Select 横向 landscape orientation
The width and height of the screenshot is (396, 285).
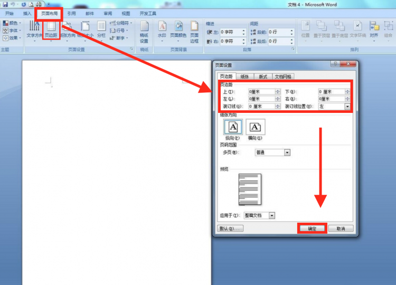click(x=256, y=127)
